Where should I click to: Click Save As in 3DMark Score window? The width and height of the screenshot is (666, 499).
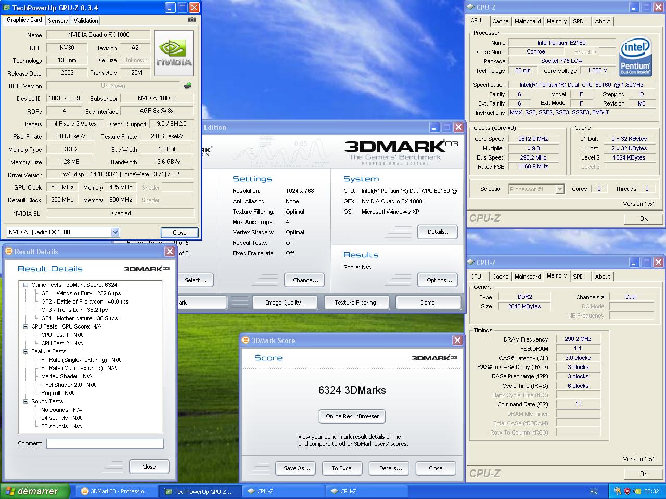tap(296, 468)
